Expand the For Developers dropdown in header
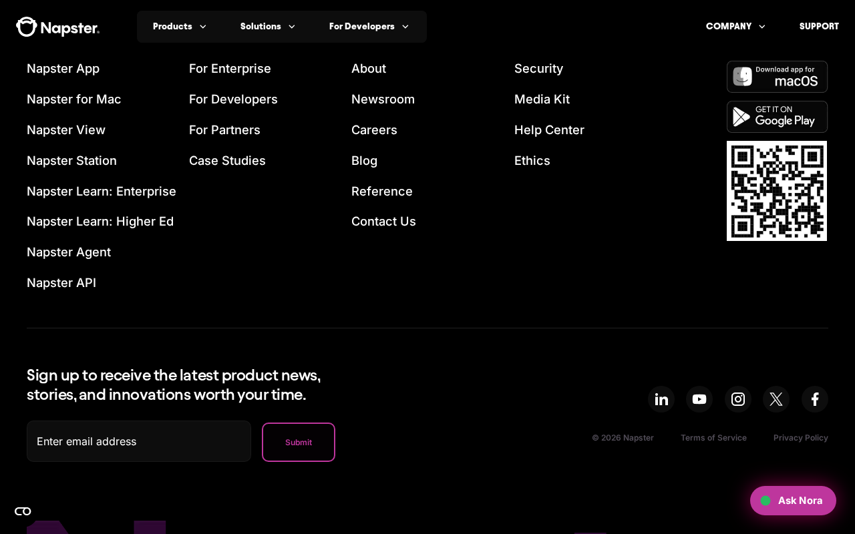The width and height of the screenshot is (855, 534). point(369,27)
